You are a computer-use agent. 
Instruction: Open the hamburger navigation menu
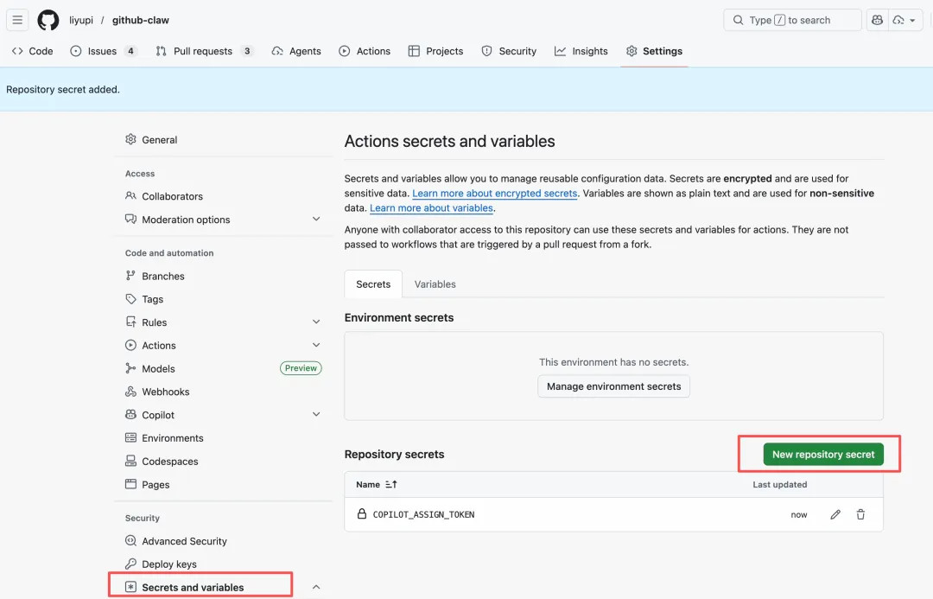(17, 20)
